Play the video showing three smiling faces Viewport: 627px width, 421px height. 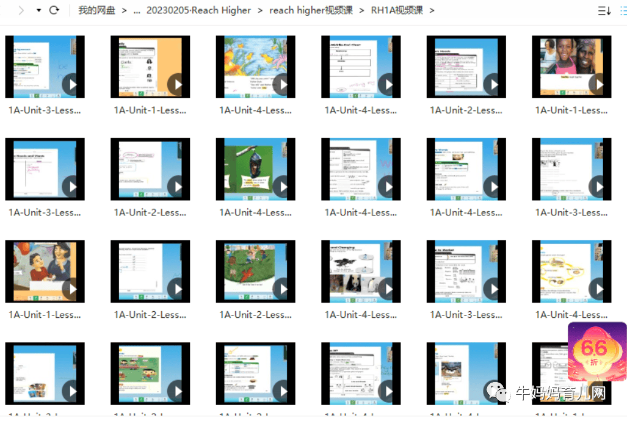click(x=571, y=67)
